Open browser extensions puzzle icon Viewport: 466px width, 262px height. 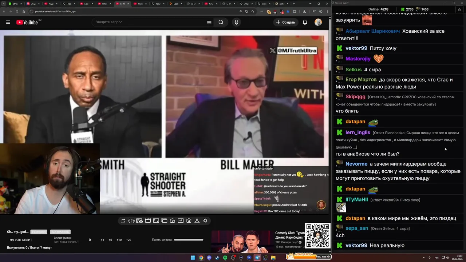295,11
